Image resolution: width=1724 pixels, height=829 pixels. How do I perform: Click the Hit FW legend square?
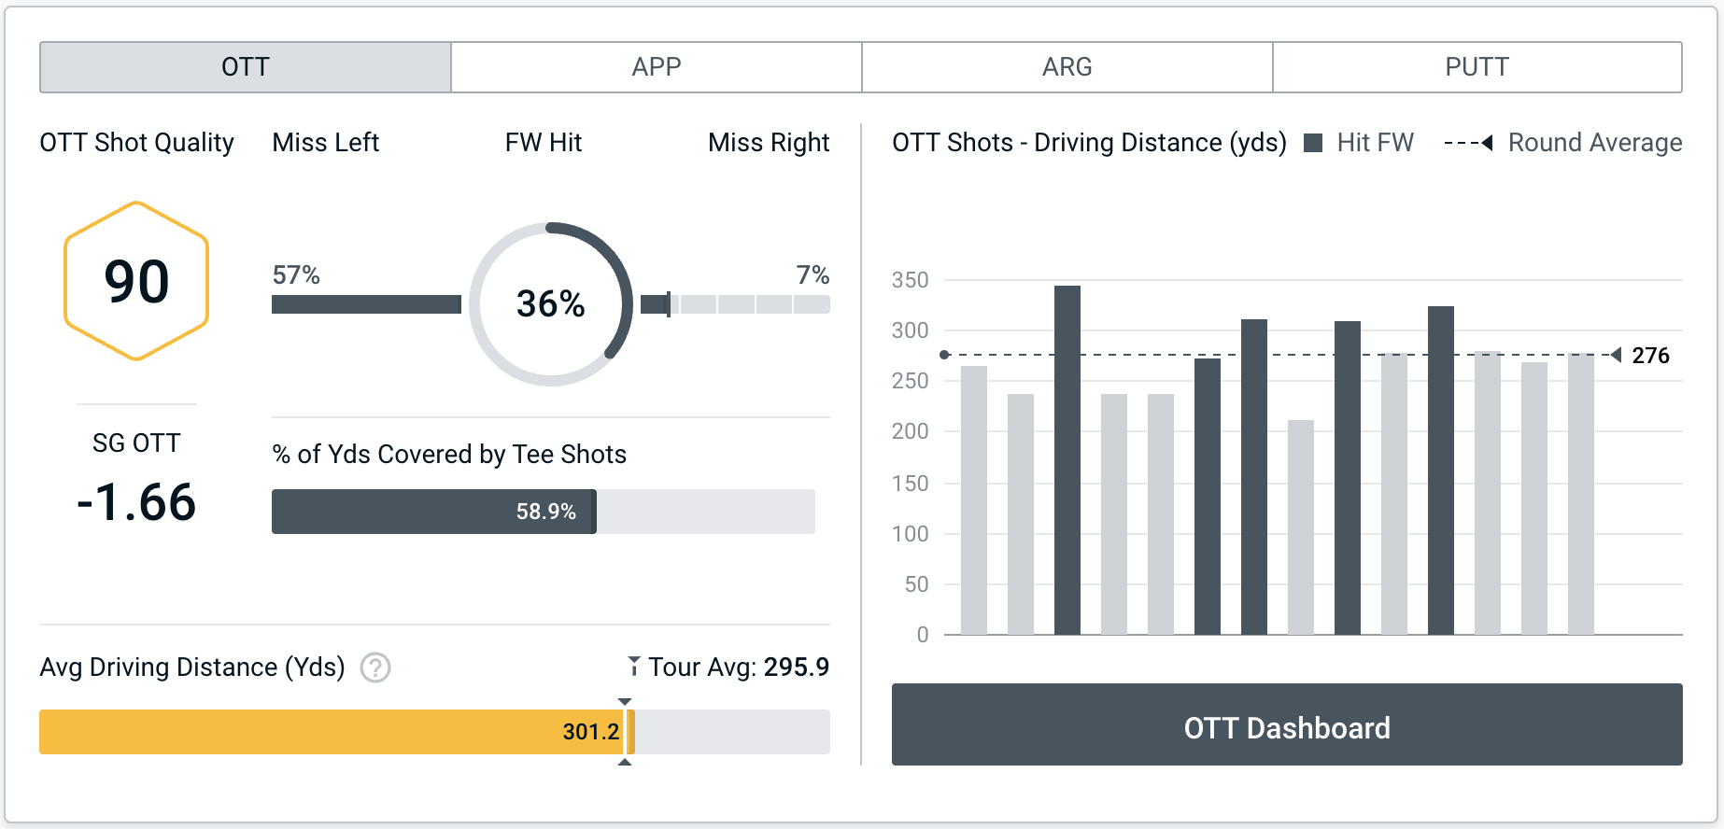[x=1313, y=143]
